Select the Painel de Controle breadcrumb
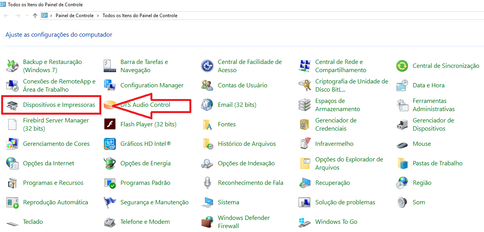 (x=74, y=16)
